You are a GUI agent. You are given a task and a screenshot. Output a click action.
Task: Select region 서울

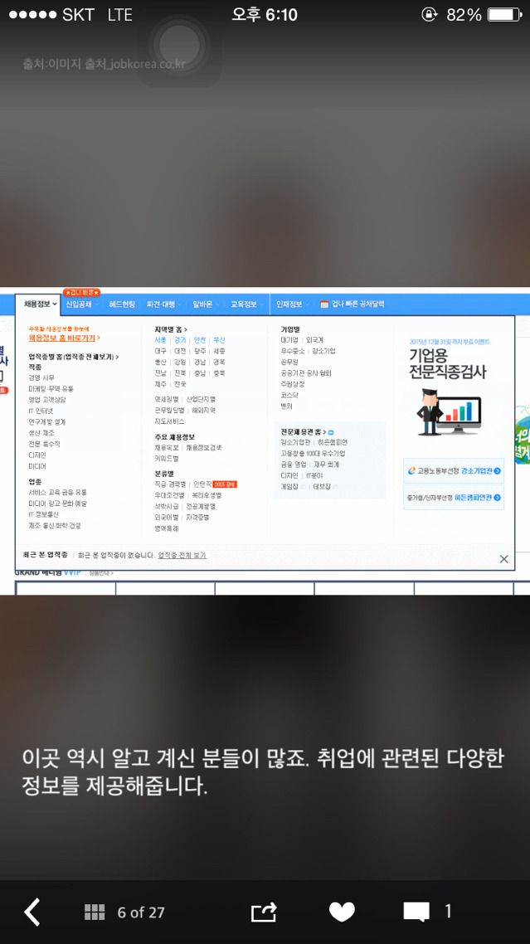160,340
